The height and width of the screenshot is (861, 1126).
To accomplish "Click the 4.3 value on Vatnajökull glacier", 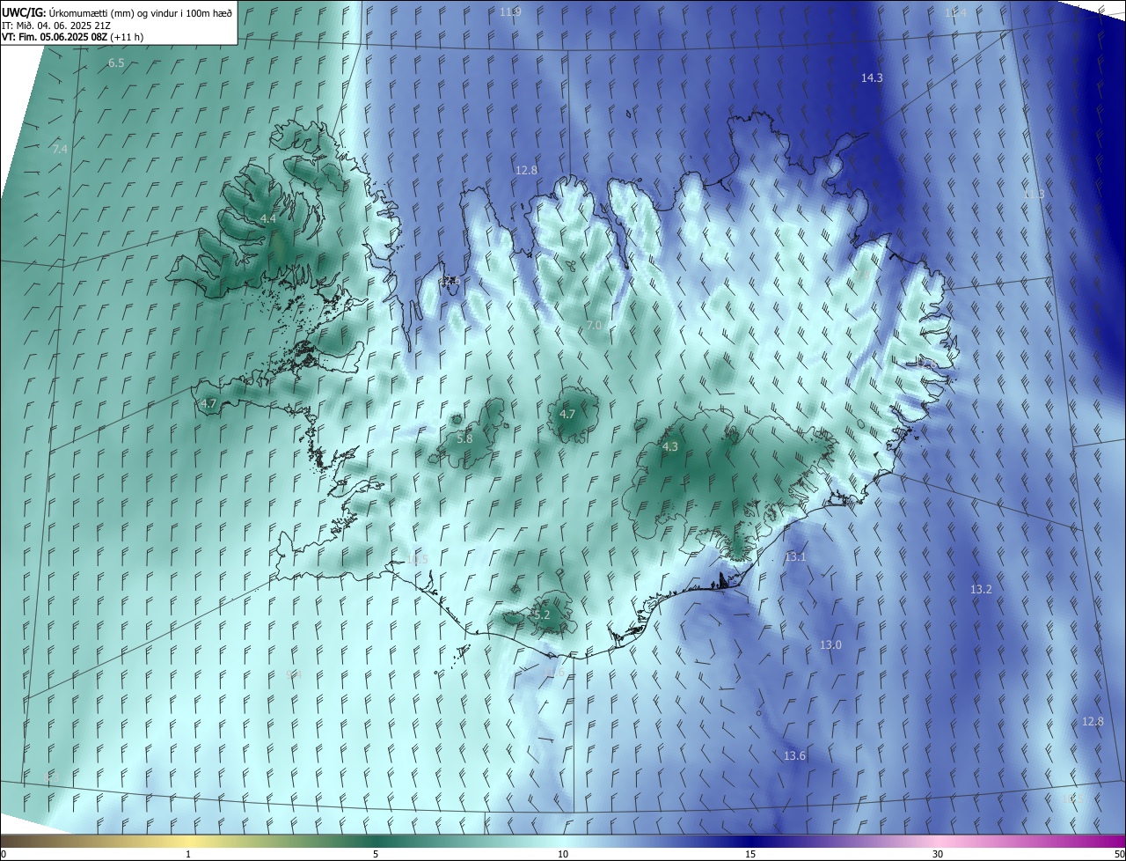I will 670,447.
